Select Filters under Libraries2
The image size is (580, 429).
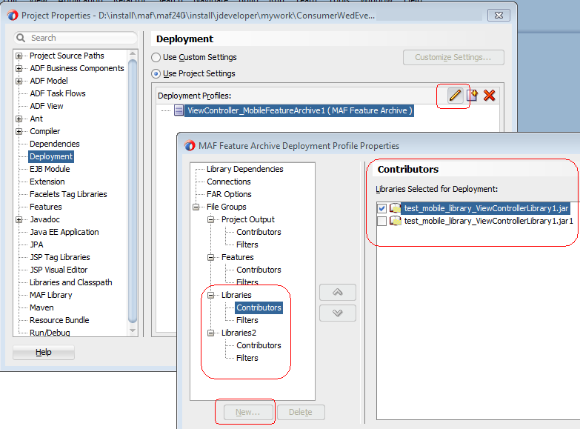(x=247, y=358)
